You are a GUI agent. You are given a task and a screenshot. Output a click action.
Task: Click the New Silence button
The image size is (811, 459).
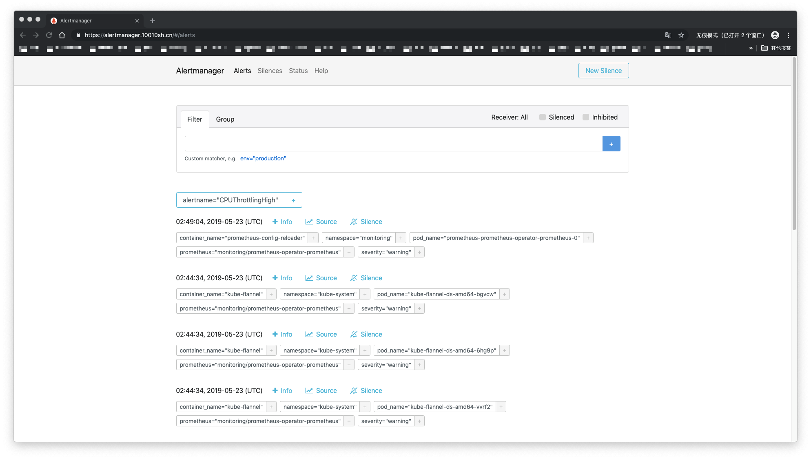coord(603,71)
